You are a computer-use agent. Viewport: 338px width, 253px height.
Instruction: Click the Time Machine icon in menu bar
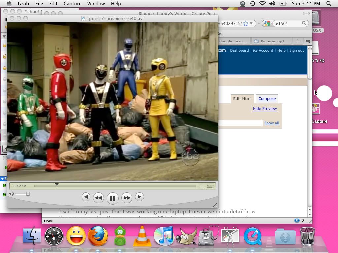point(253,3)
